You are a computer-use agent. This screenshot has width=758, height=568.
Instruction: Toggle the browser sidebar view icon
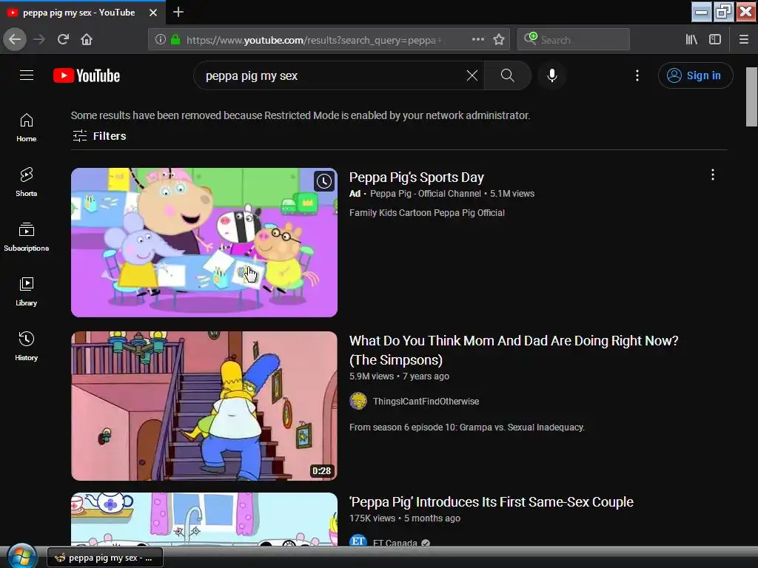[715, 39]
